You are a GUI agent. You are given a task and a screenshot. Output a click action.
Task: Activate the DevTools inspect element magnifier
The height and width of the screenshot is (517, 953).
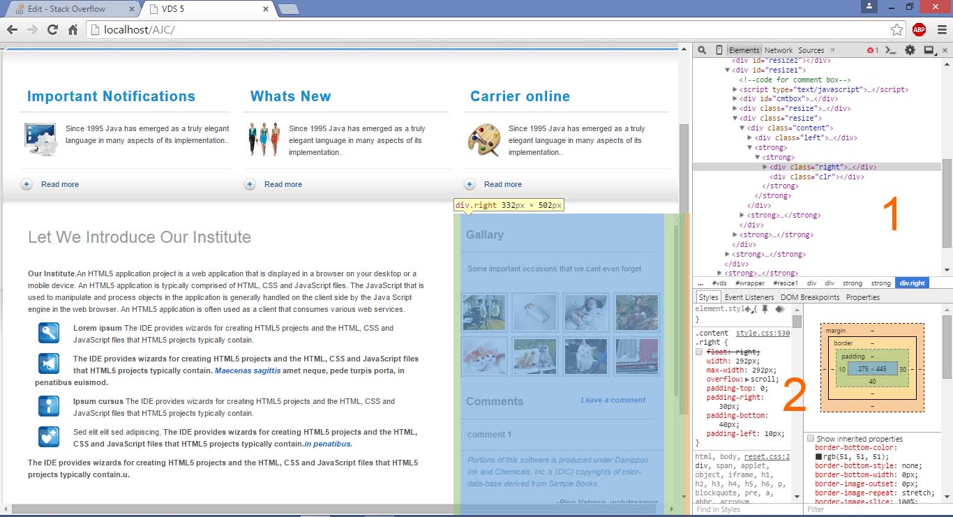tap(702, 50)
